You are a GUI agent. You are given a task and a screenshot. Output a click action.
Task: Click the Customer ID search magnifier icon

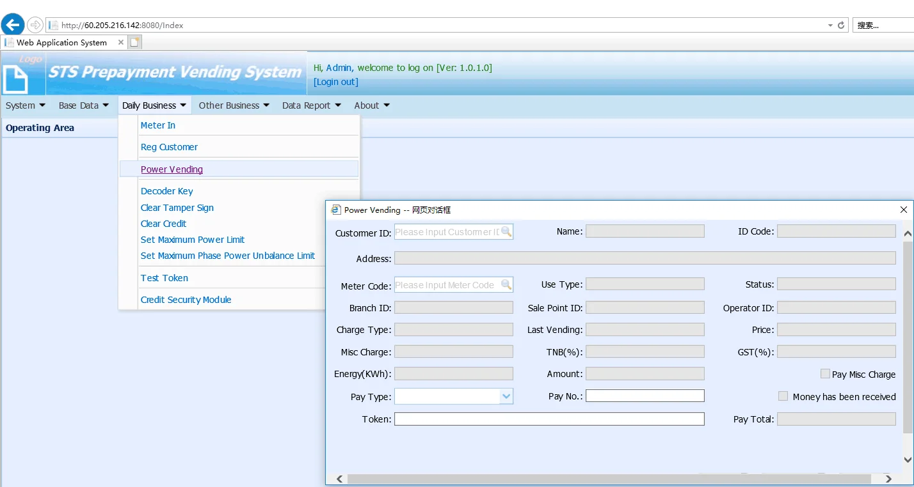(506, 231)
